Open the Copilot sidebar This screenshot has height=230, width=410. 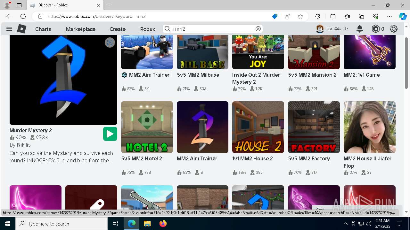pyautogui.click(x=403, y=16)
